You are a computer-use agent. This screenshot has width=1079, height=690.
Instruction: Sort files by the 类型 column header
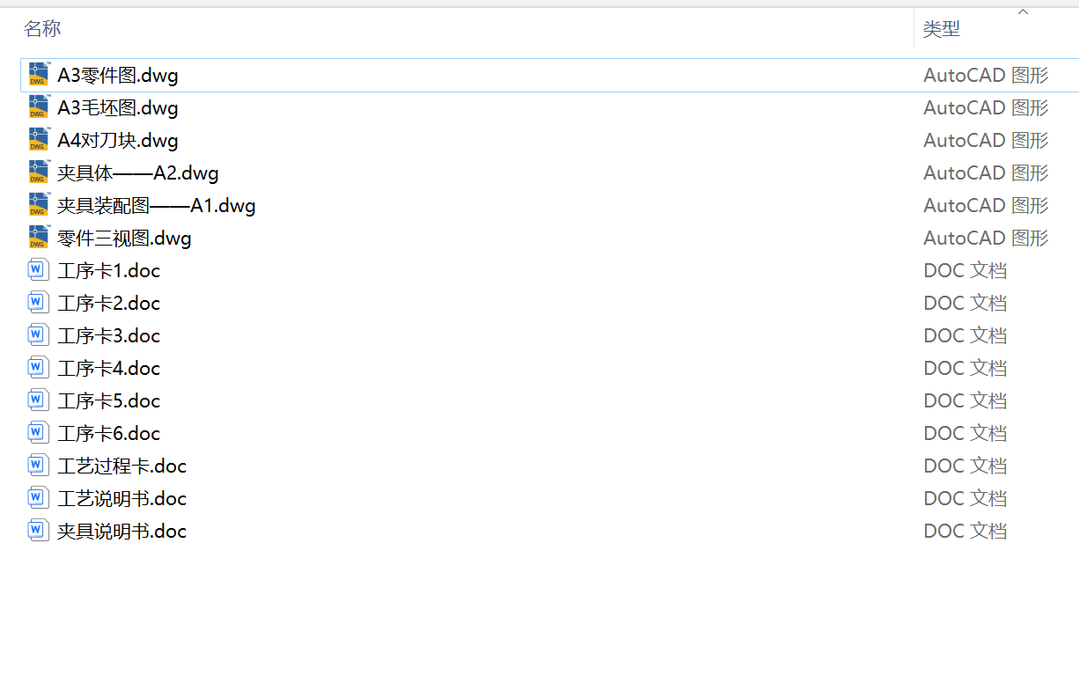coord(941,29)
